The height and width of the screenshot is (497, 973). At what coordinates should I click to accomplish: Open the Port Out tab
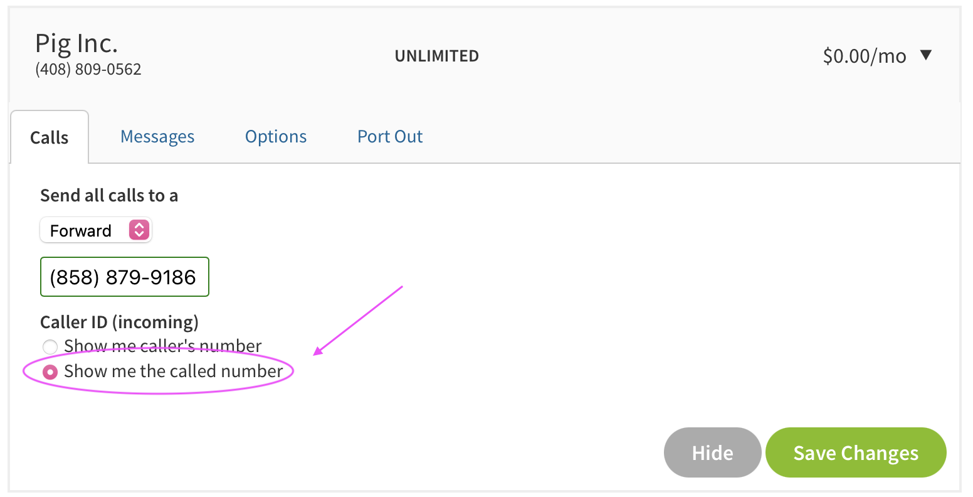(x=390, y=137)
